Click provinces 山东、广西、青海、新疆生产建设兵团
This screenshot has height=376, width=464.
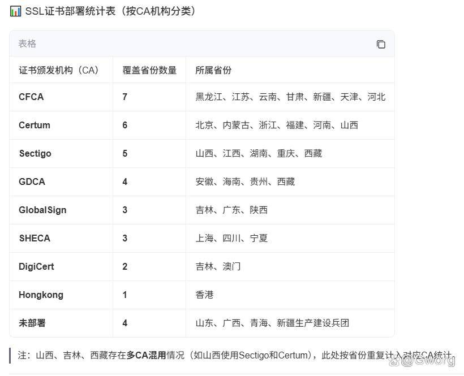tap(272, 323)
